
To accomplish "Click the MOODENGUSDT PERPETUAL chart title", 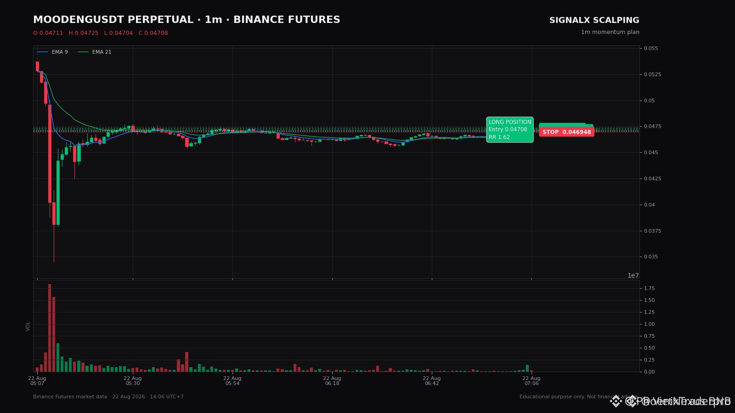I will 187,20.
